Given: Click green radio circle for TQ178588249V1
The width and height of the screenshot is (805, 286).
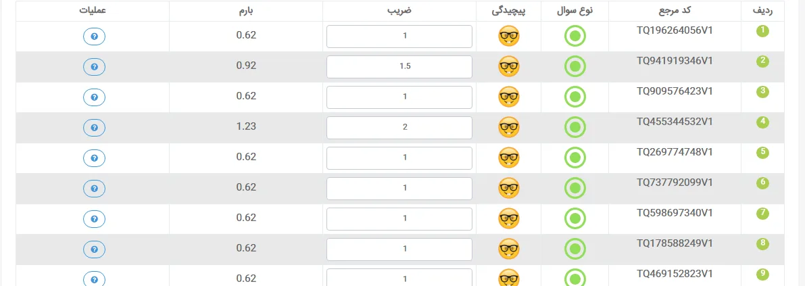Looking at the screenshot, I should click(575, 249).
